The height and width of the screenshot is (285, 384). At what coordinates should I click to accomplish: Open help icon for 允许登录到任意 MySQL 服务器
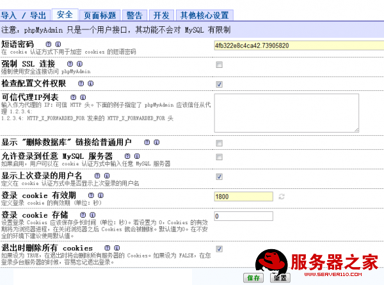click(127, 156)
